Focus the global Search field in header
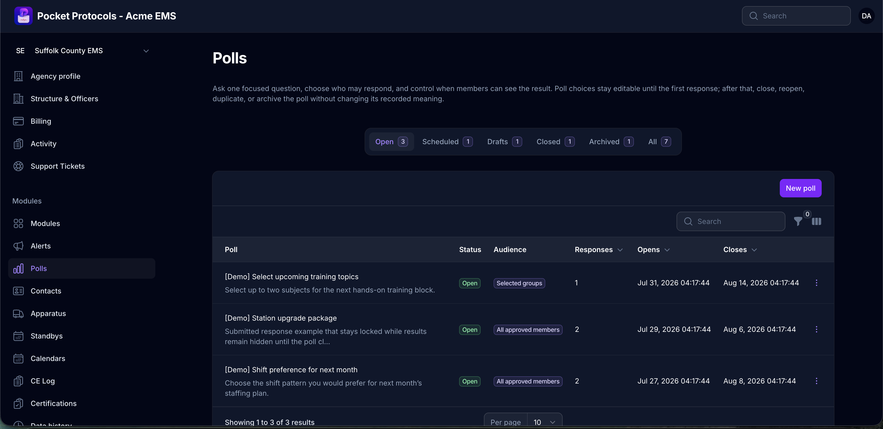The width and height of the screenshot is (883, 429). [x=796, y=16]
